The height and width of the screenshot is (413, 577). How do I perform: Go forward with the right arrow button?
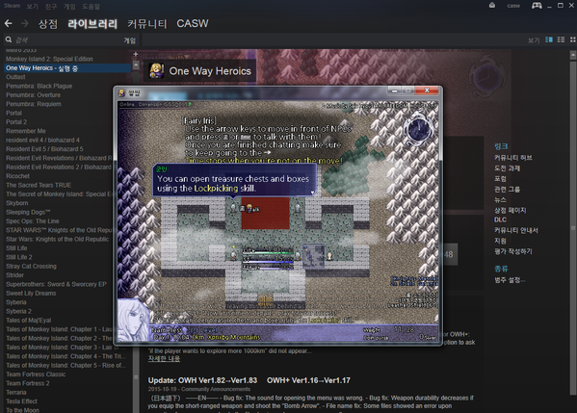[x=25, y=23]
